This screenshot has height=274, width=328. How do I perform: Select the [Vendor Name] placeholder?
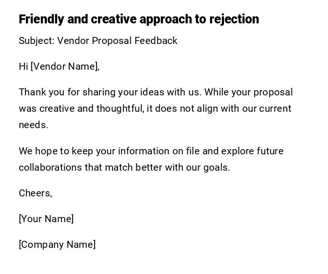pos(65,66)
